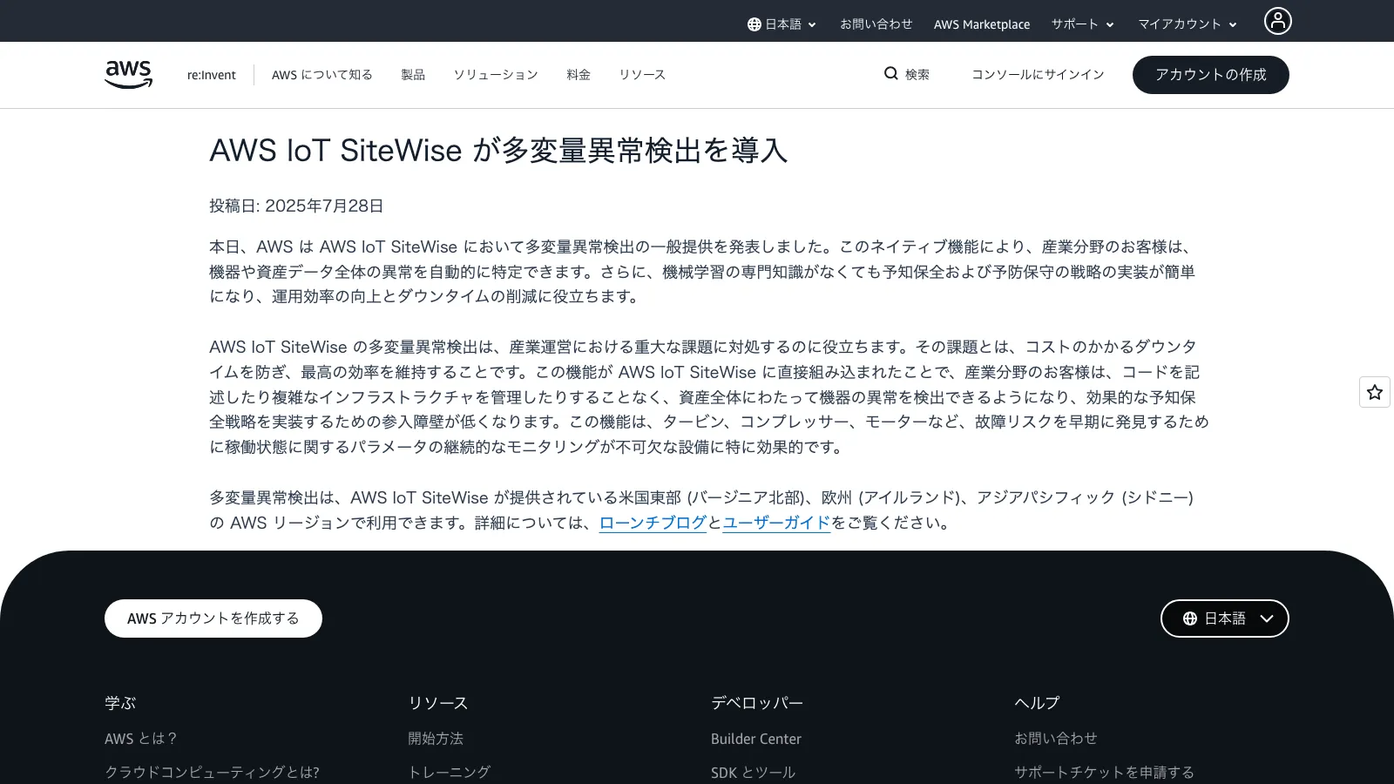
Task: Open the リソース menu
Action: [642, 75]
